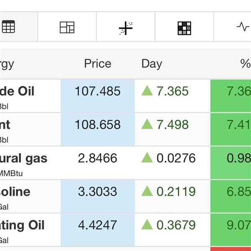The height and width of the screenshot is (251, 251).
Task: Click the Natural gas price 2.8466
Action: pyautogui.click(x=97, y=158)
